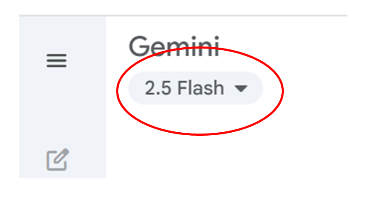Expand the model selector pill
This screenshot has height=204, width=384.
click(x=195, y=88)
